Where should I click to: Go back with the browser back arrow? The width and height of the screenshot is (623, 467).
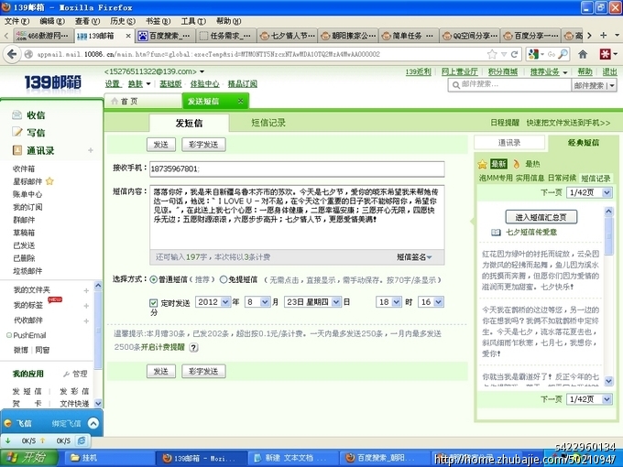coord(12,54)
